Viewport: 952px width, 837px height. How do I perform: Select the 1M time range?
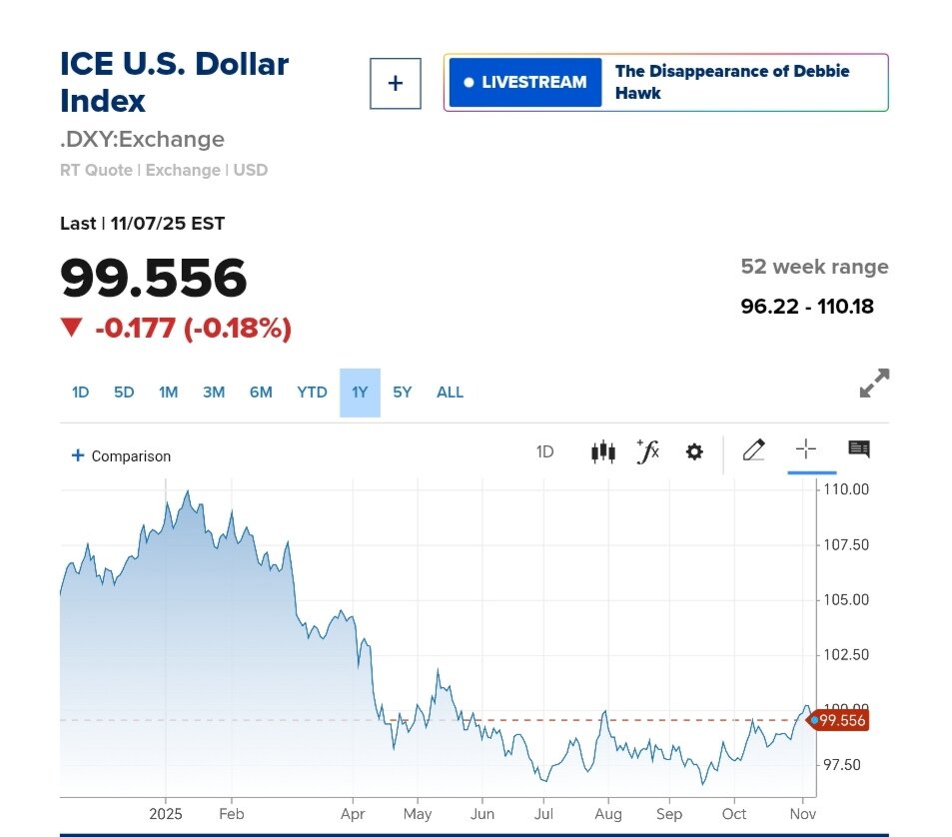(x=168, y=392)
